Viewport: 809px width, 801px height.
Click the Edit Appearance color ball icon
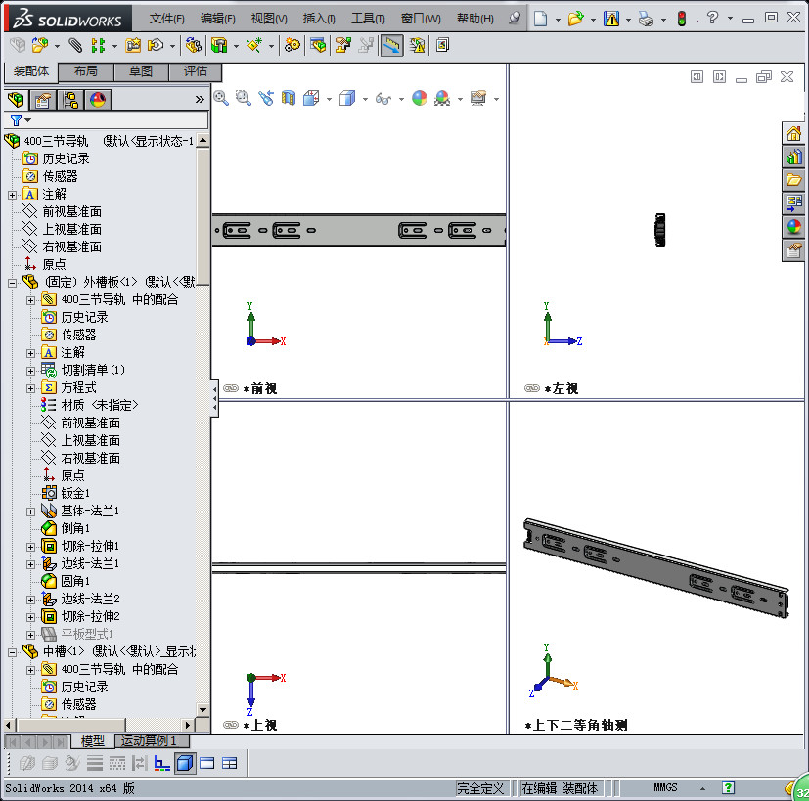click(x=420, y=98)
